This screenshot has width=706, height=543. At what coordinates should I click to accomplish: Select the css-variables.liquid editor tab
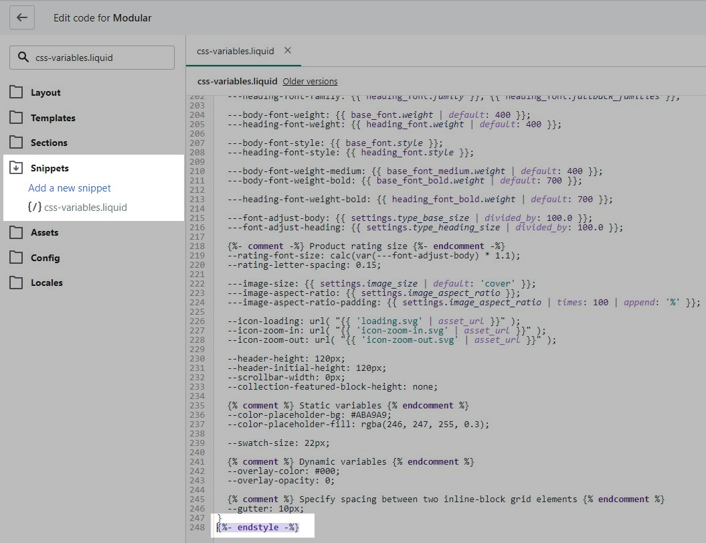coord(236,51)
